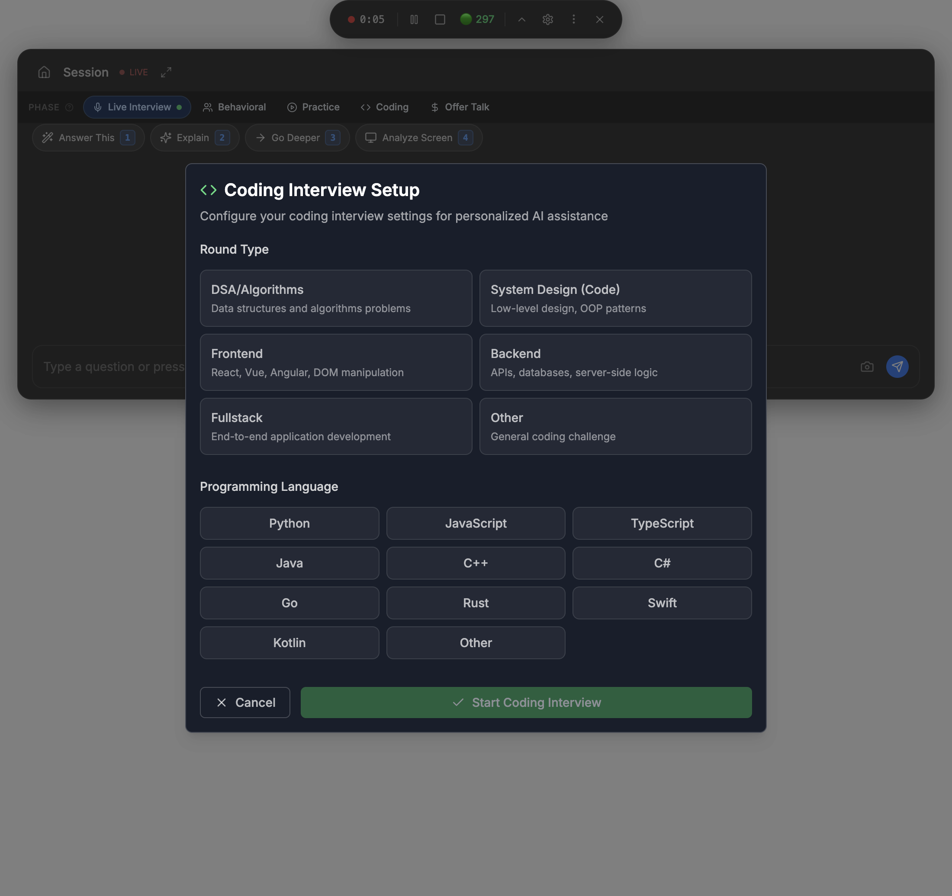Select the DSA/Algorithms round type

(x=336, y=298)
